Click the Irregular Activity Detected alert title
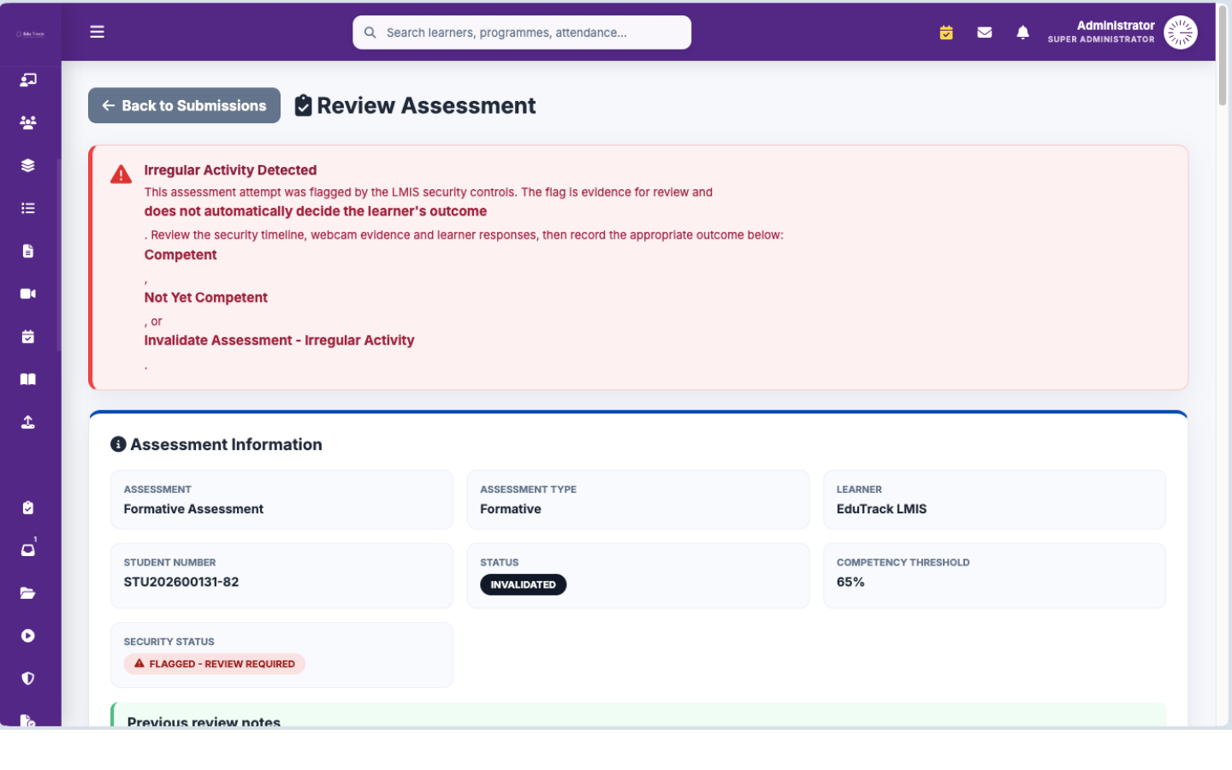 pyautogui.click(x=230, y=170)
